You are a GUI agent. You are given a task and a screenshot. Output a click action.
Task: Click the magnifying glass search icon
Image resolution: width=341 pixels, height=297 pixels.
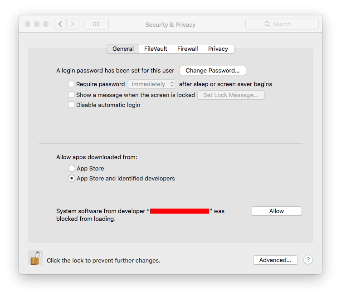pos(267,24)
